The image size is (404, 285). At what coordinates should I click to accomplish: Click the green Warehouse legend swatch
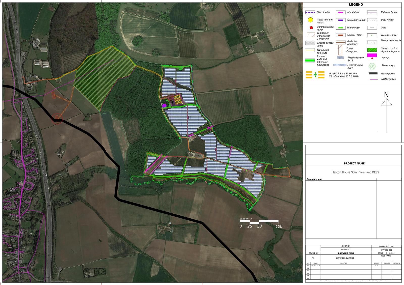tap(341, 28)
